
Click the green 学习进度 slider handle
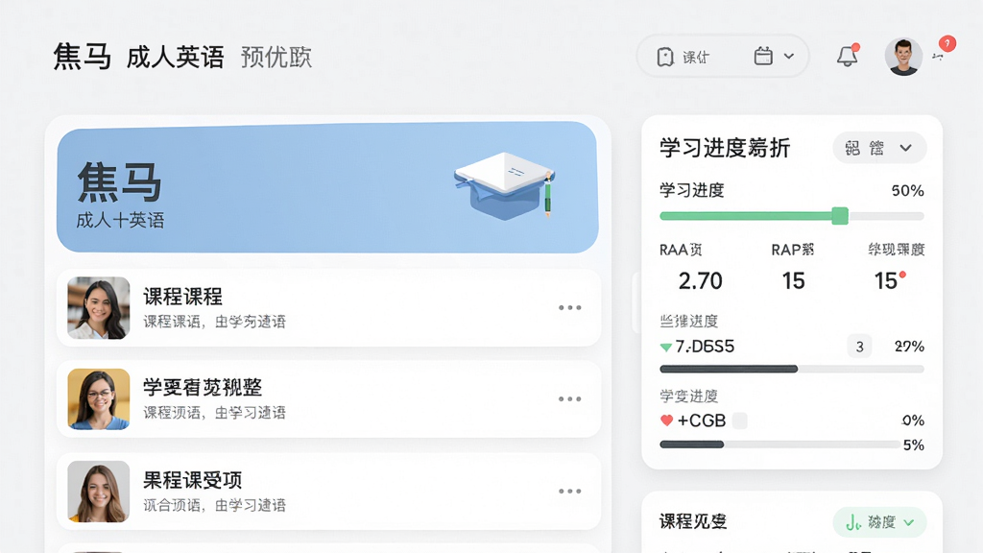pos(840,216)
